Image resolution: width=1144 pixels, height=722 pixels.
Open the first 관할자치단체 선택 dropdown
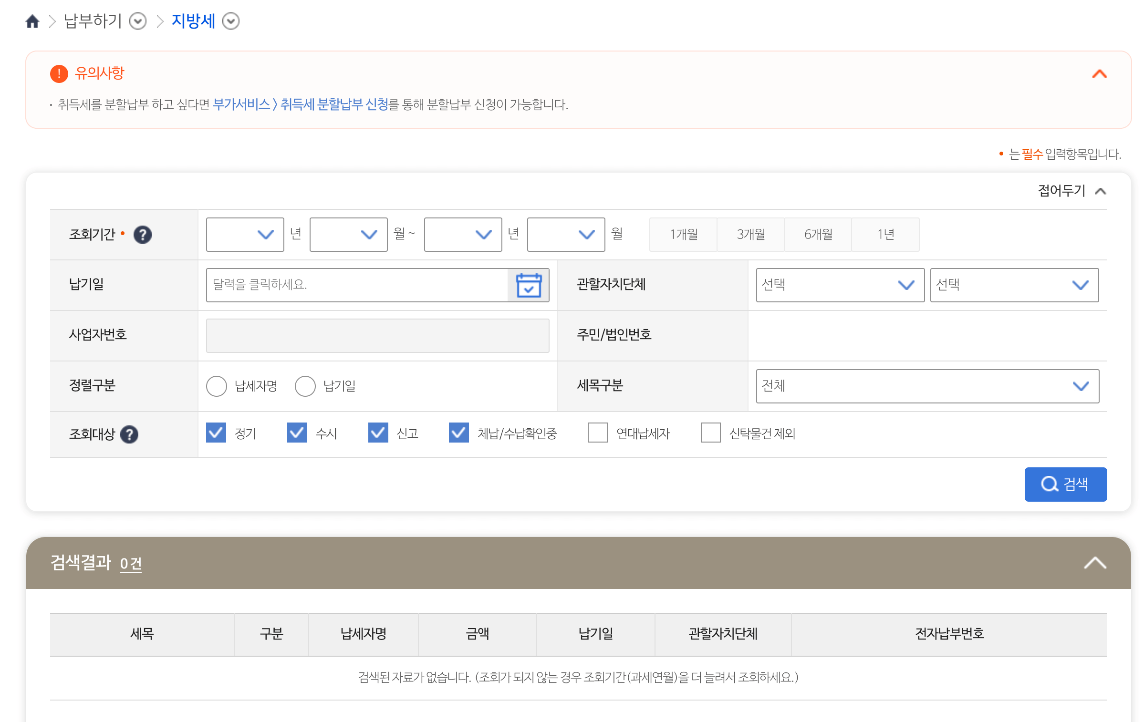(x=840, y=285)
